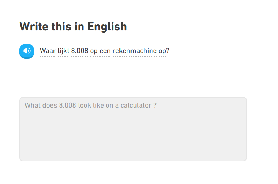The width and height of the screenshot is (278, 184).
Task: Click the "Write this in English" heading
Action: (73, 27)
